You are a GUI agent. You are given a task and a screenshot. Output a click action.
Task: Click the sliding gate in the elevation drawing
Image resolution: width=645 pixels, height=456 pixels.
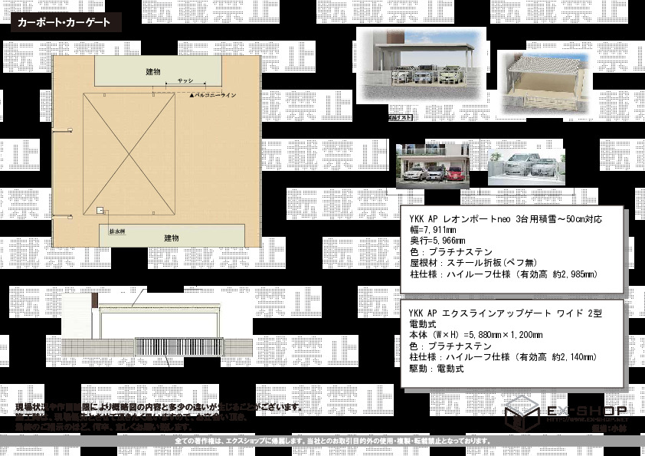tap(179, 347)
